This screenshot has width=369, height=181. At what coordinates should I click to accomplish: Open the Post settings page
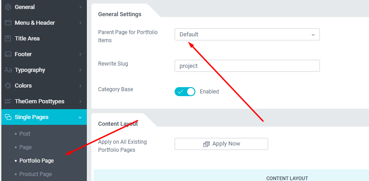pyautogui.click(x=25, y=134)
